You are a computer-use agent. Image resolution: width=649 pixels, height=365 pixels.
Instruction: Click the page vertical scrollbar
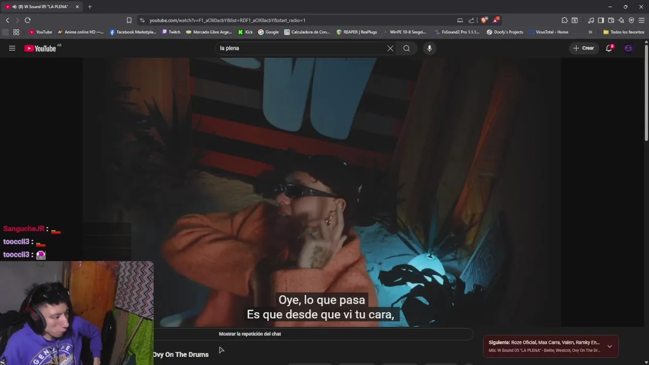[646, 94]
